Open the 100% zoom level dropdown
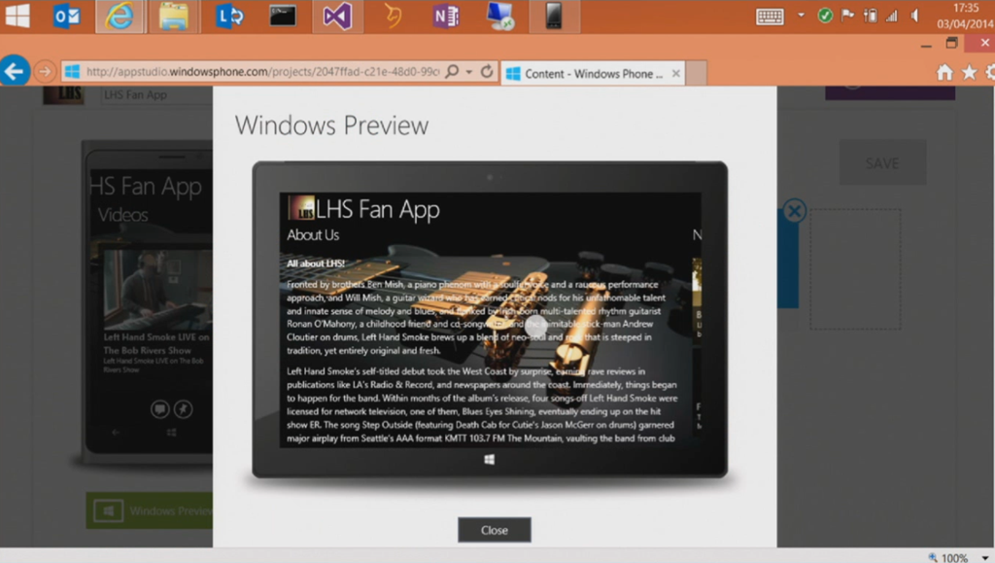This screenshot has width=995, height=563. [x=985, y=557]
